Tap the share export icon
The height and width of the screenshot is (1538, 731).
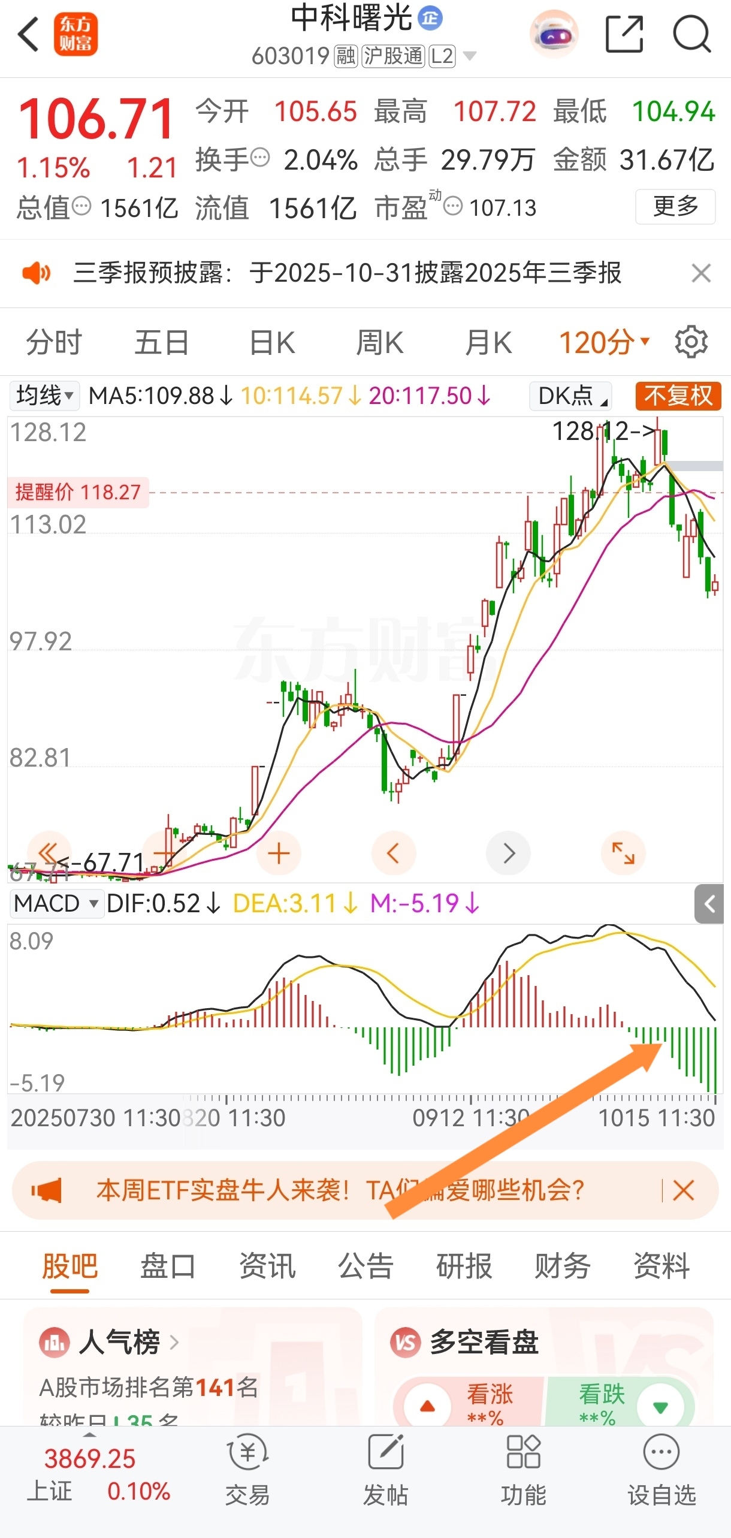point(624,34)
